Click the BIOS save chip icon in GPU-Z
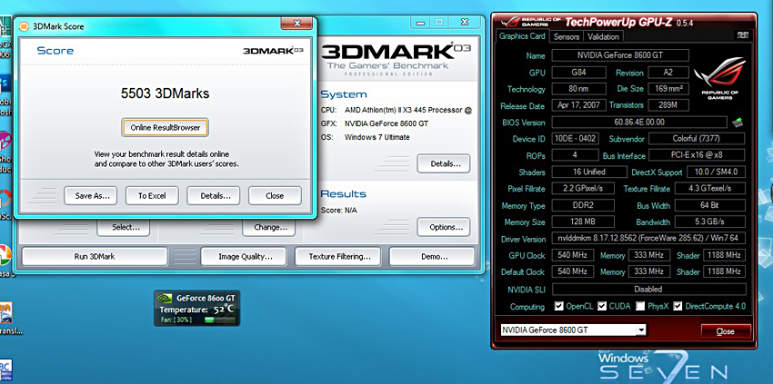 [738, 122]
